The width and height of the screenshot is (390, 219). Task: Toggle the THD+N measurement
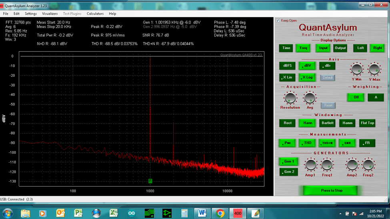coord(327,143)
